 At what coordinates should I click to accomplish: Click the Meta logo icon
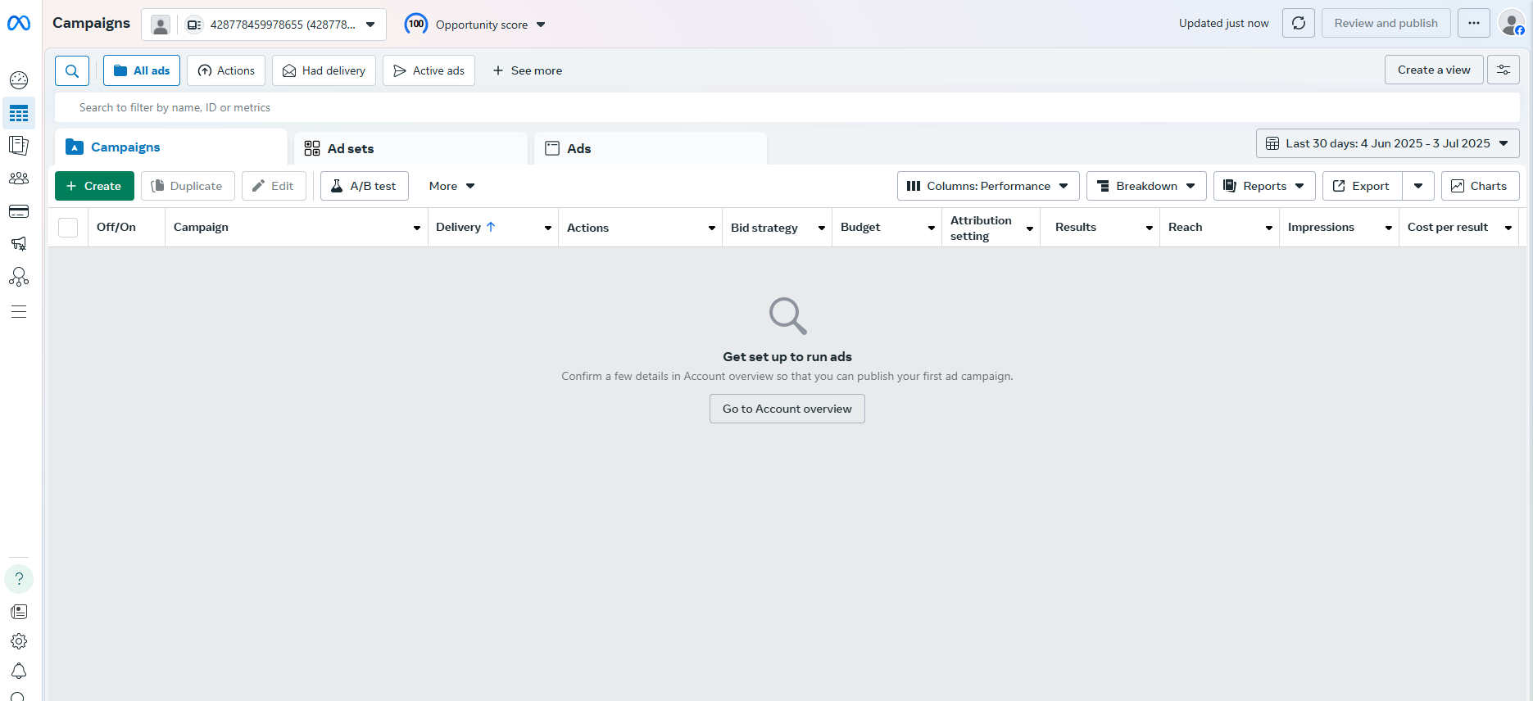(x=19, y=24)
